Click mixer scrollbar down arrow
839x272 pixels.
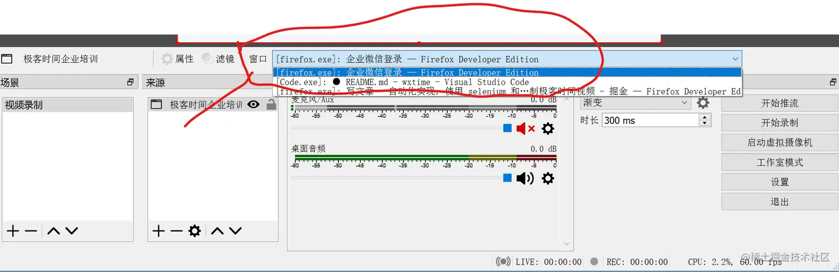pyautogui.click(x=566, y=244)
